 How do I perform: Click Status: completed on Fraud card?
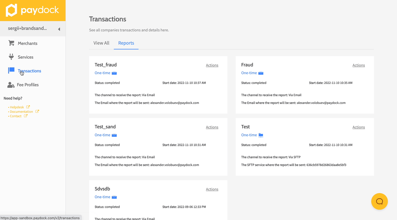coord(254,83)
